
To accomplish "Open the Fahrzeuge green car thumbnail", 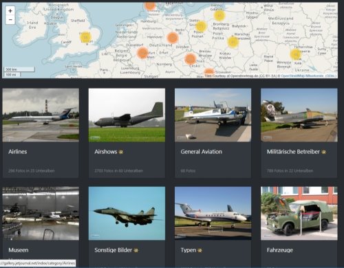I will point(299,214).
